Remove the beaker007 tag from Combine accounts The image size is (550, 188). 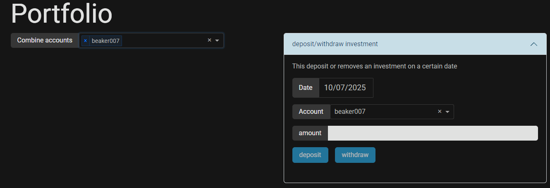(x=85, y=41)
